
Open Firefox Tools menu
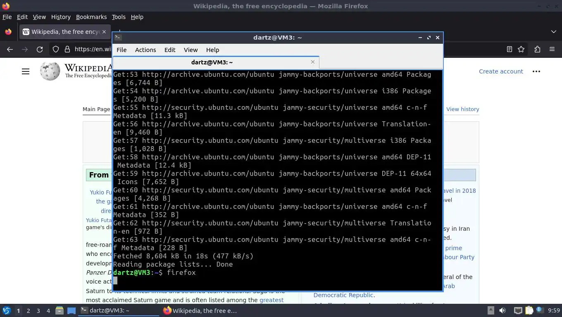click(x=119, y=17)
